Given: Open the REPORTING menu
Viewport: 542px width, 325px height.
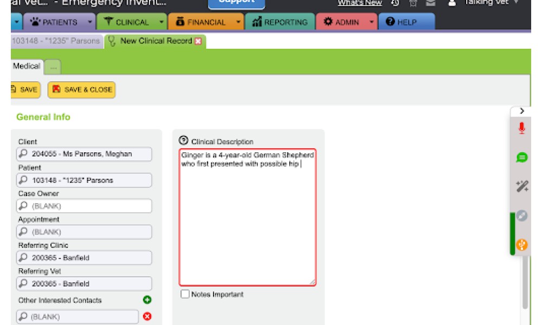Looking at the screenshot, I should pos(280,22).
